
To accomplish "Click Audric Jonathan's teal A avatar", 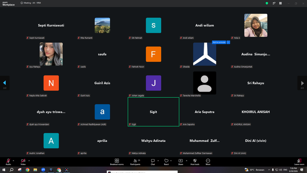I will 51,141.
